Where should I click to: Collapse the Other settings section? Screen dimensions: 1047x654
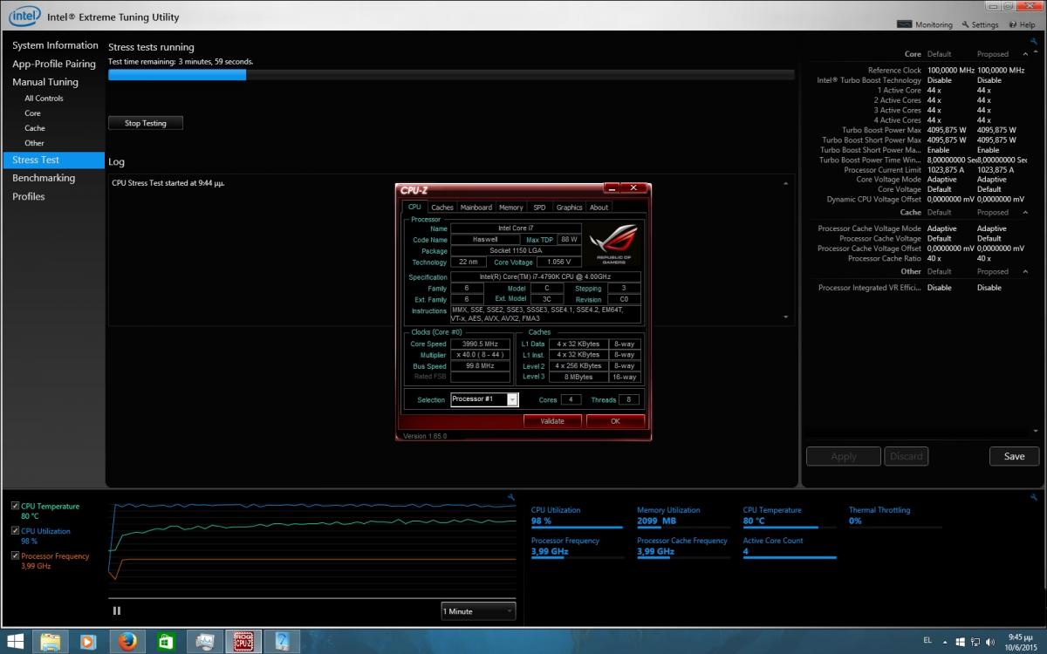tap(1025, 271)
